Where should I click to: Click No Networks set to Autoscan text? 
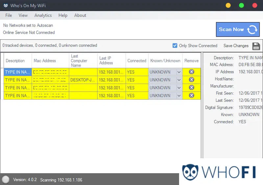coord(28,26)
